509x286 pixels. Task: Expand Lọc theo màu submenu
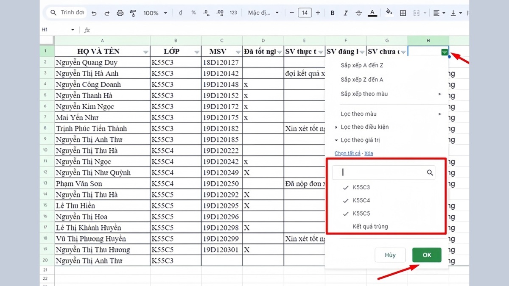[x=391, y=114]
